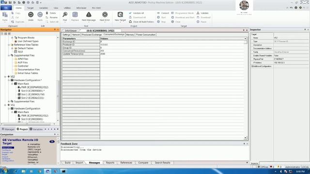Toggle auto-hide pin on Navigator panel
310x174 pixels.
[x=55, y=29]
